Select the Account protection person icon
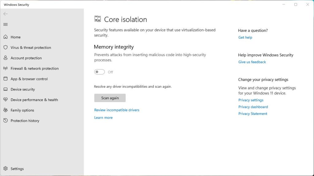Viewport: 314px width, 176px height. coord(6,58)
